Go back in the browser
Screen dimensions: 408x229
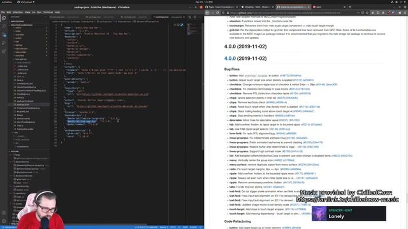[207, 13]
